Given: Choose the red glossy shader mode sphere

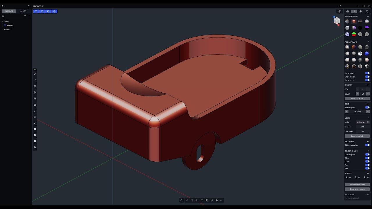Looking at the screenshot, I should coord(354,21).
